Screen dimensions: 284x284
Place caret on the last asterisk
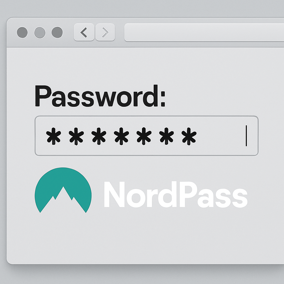[x=189, y=136]
